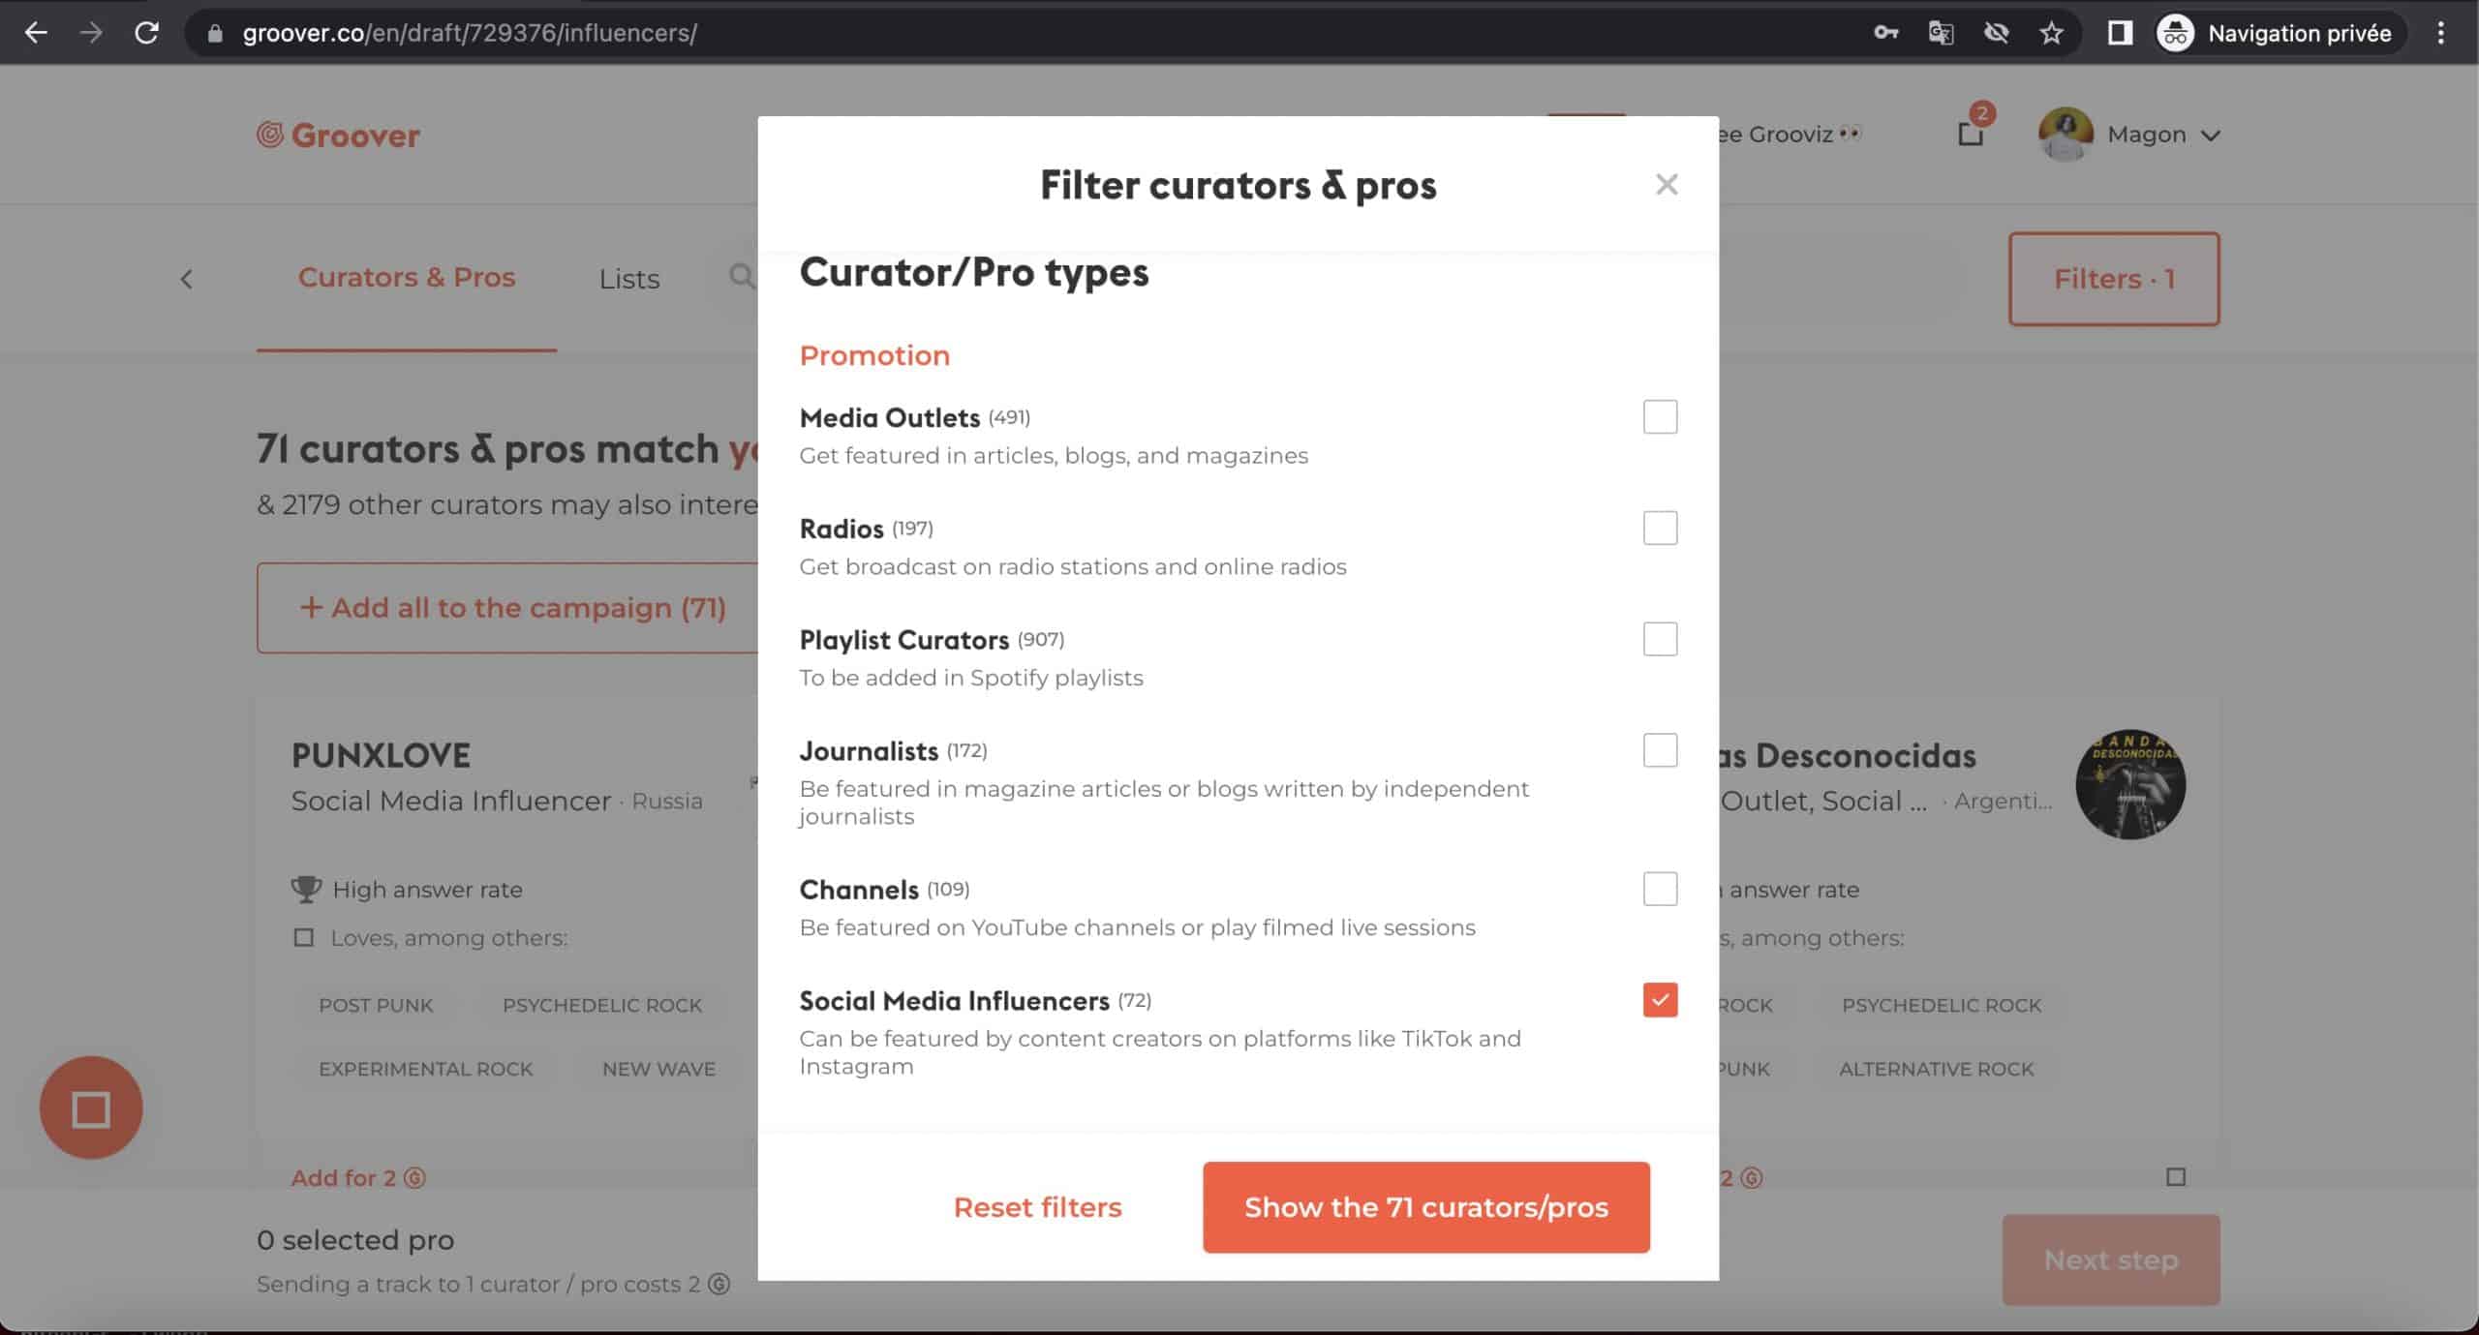Click Add for 2 on PUNXLOVE card

click(x=358, y=1177)
